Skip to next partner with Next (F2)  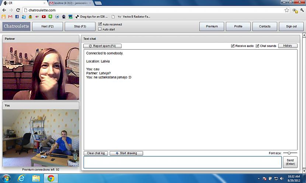click(48, 26)
